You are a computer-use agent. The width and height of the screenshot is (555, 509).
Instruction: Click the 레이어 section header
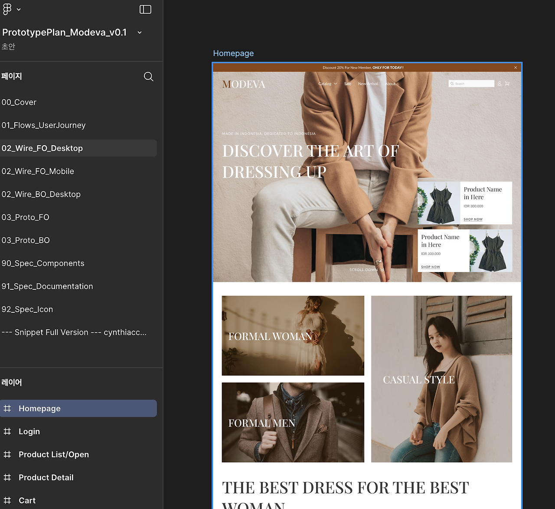pyautogui.click(x=12, y=383)
